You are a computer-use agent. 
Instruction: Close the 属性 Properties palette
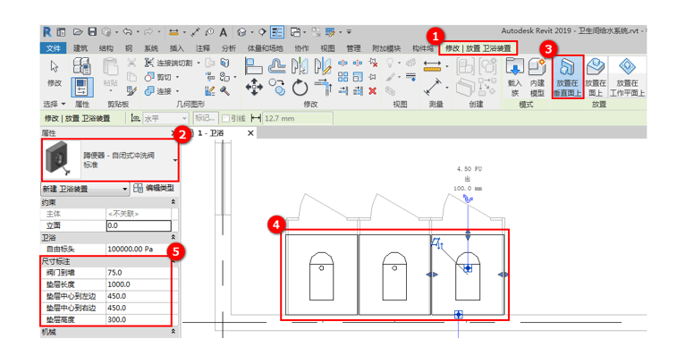(x=173, y=133)
